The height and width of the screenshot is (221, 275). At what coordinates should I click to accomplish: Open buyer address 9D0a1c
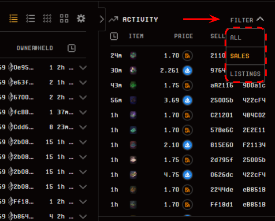(x=254, y=85)
